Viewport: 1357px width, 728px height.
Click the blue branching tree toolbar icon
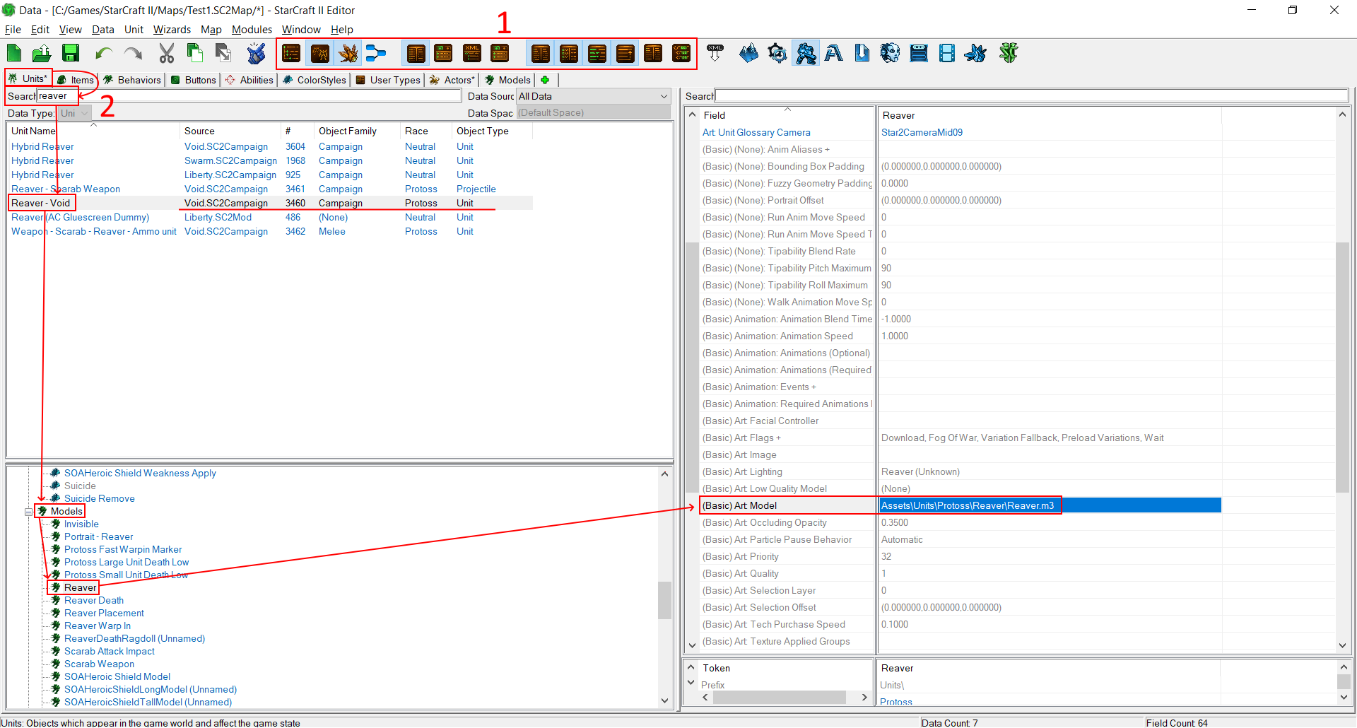(x=376, y=53)
